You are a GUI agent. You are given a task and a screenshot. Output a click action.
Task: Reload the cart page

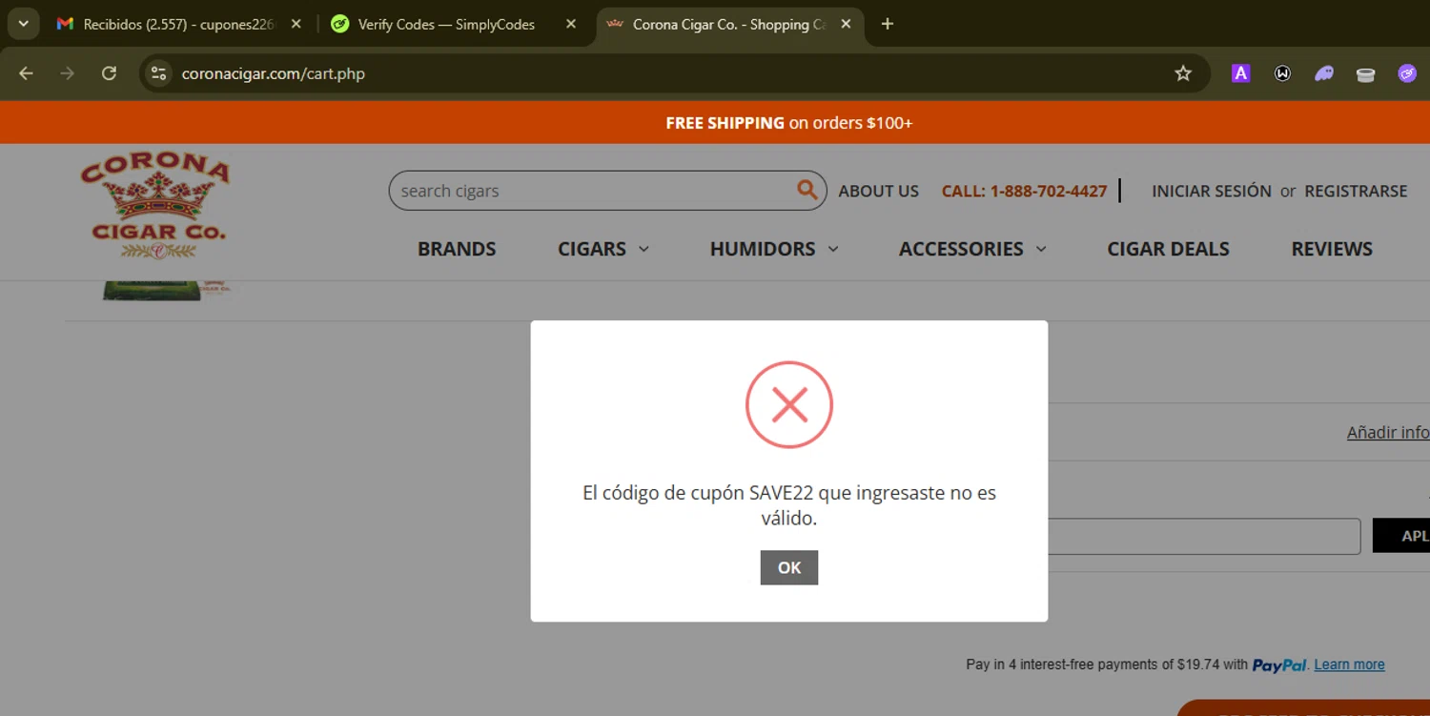click(x=109, y=73)
